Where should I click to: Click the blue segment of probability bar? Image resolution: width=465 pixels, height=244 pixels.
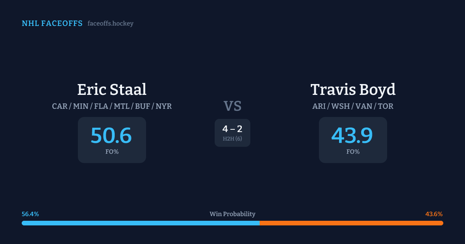[140, 223]
